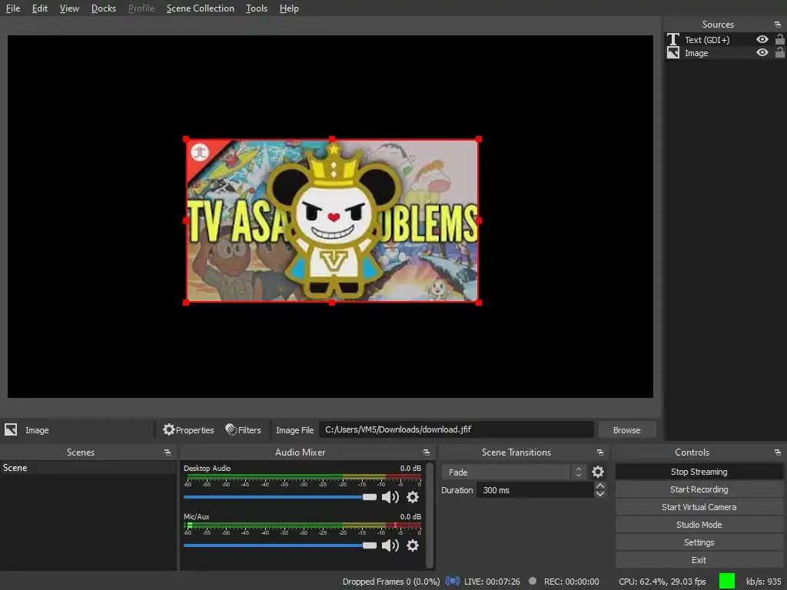Screen dimensions: 787x590
Task: Open the Edit menu
Action: point(40,8)
